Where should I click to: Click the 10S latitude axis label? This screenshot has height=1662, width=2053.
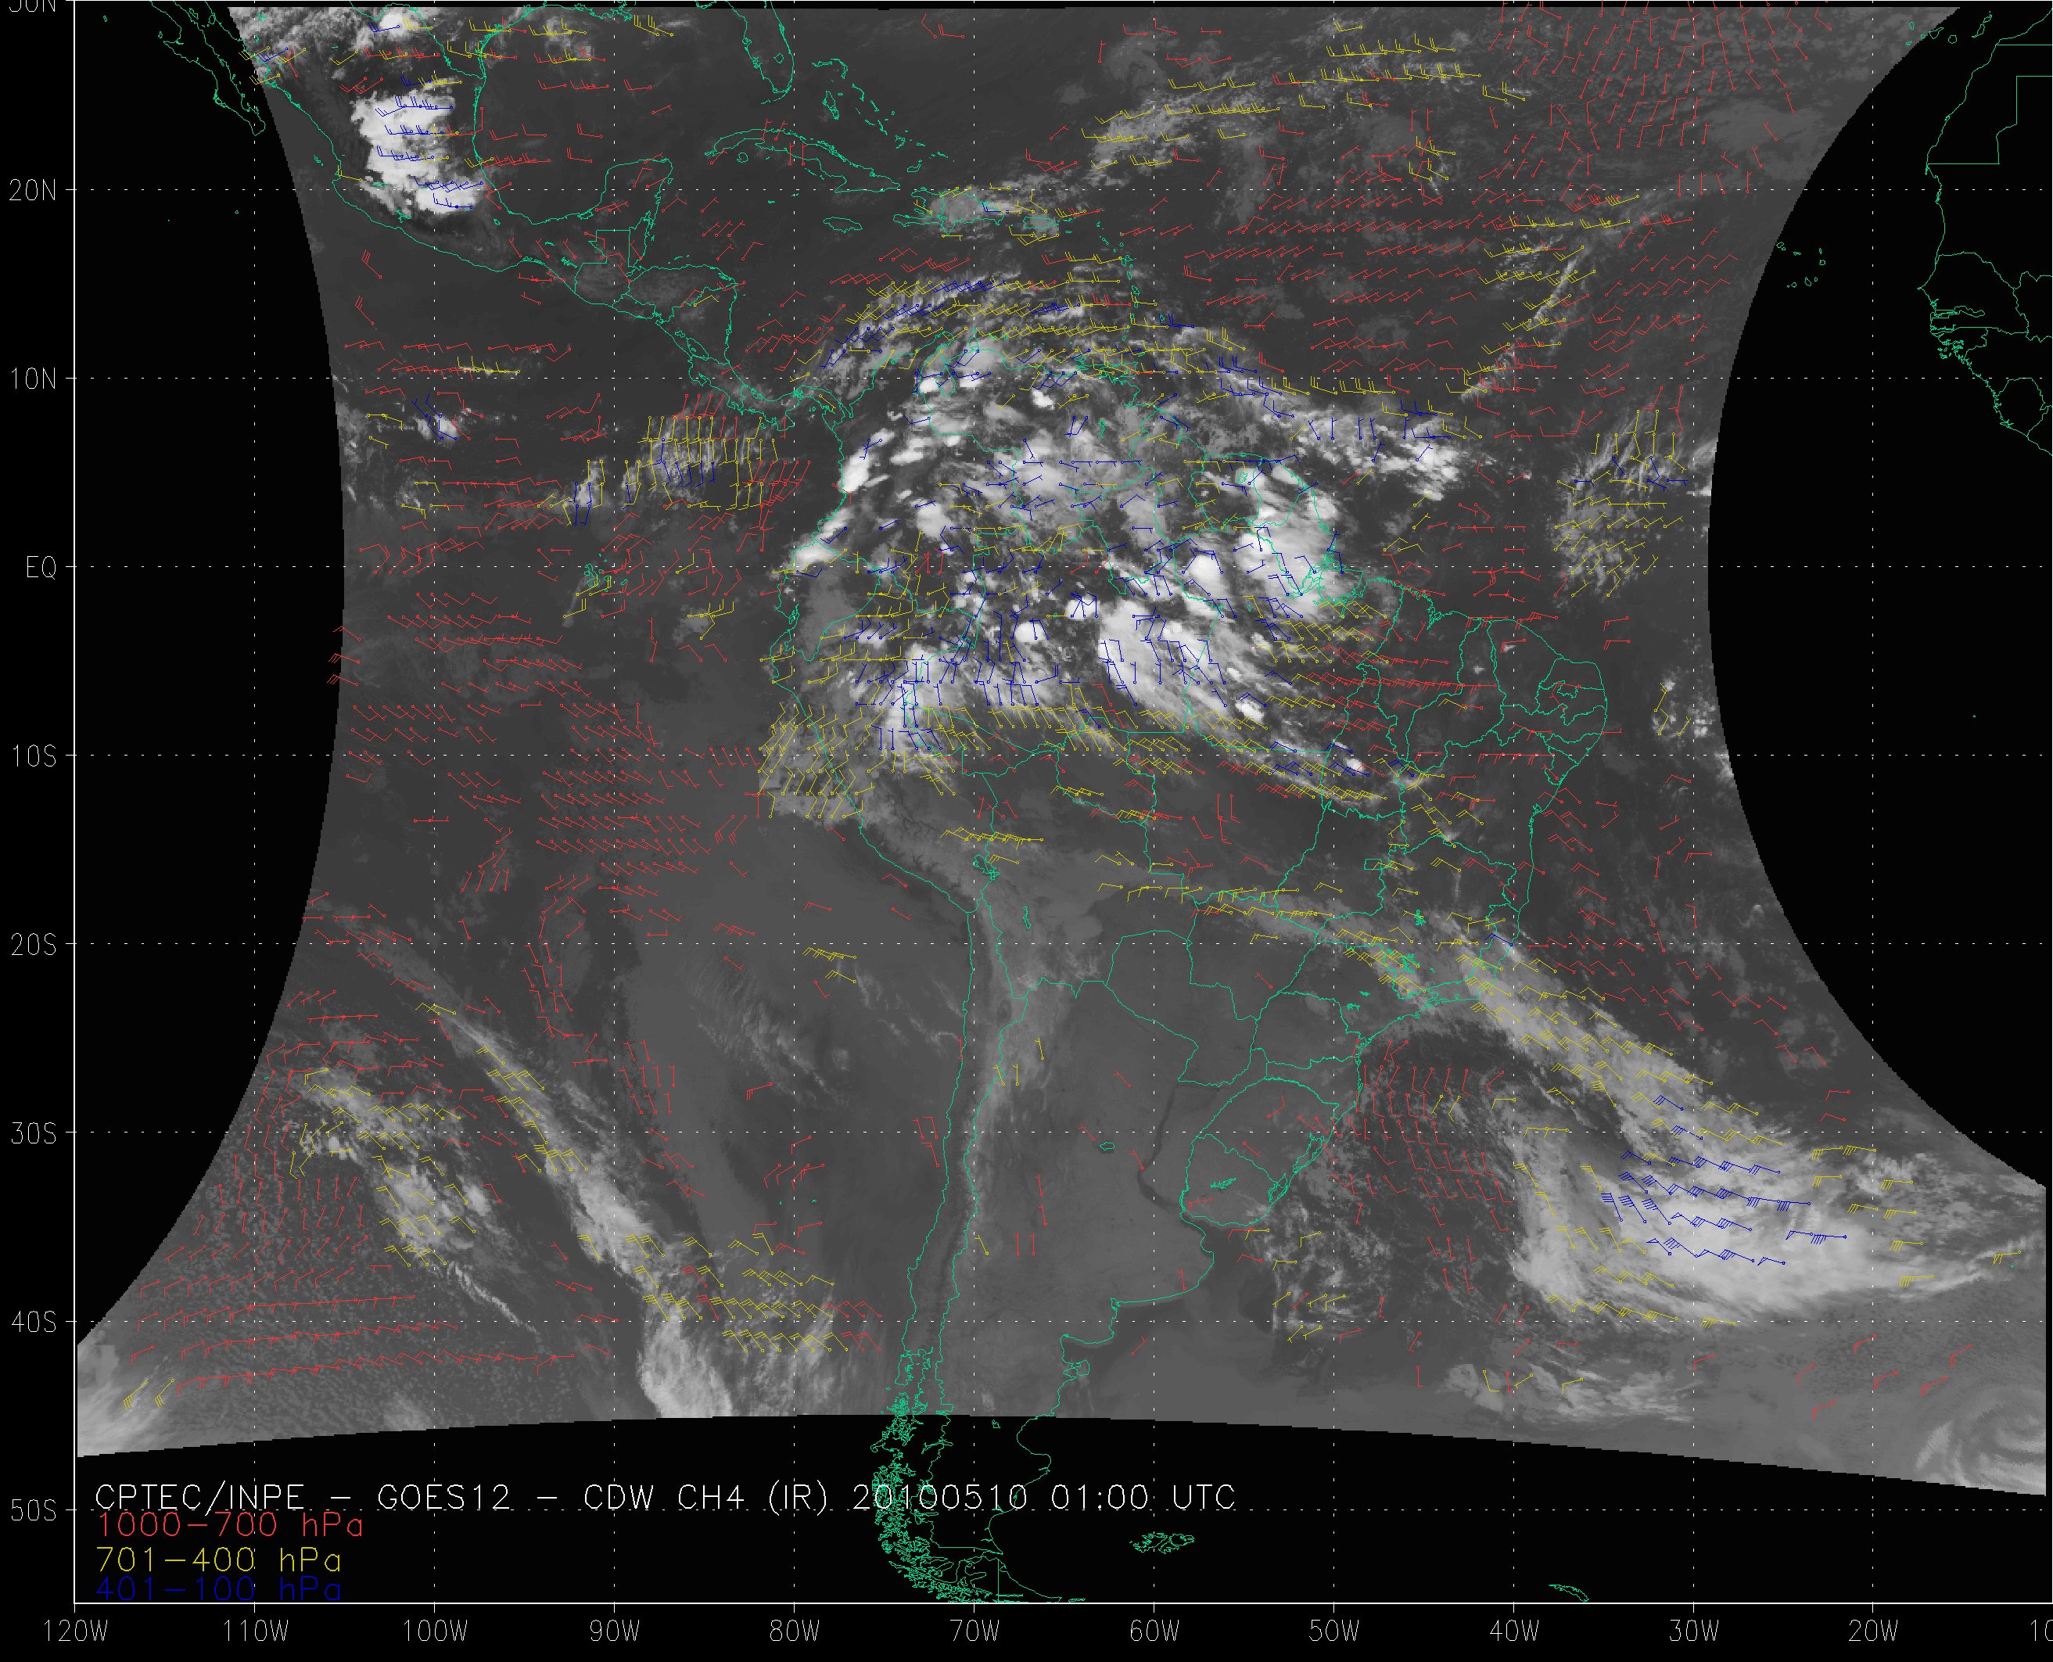click(33, 756)
